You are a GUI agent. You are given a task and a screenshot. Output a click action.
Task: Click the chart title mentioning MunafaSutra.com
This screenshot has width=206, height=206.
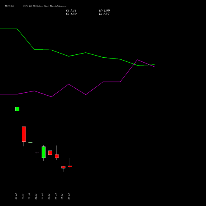click(x=35, y=6)
